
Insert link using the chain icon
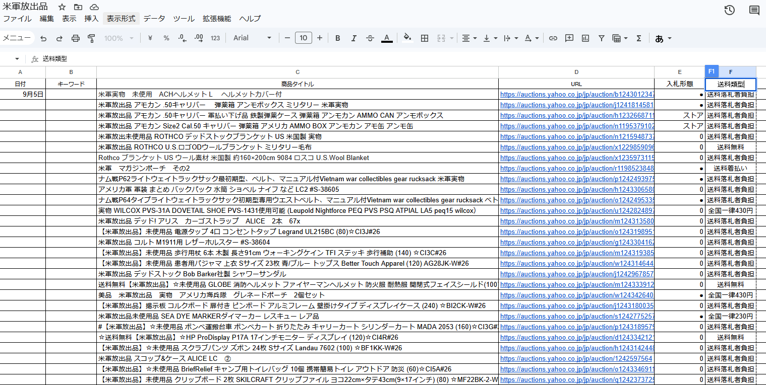click(553, 38)
